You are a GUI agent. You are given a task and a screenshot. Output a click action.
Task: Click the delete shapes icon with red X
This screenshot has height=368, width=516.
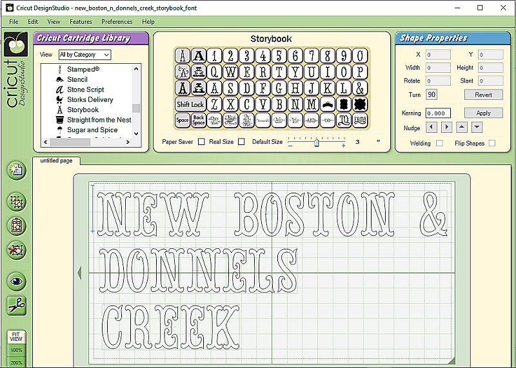[x=17, y=251]
